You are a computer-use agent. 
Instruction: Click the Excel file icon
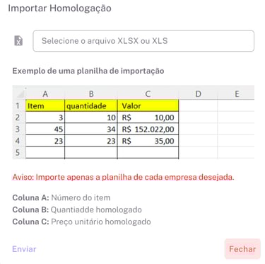[18, 40]
